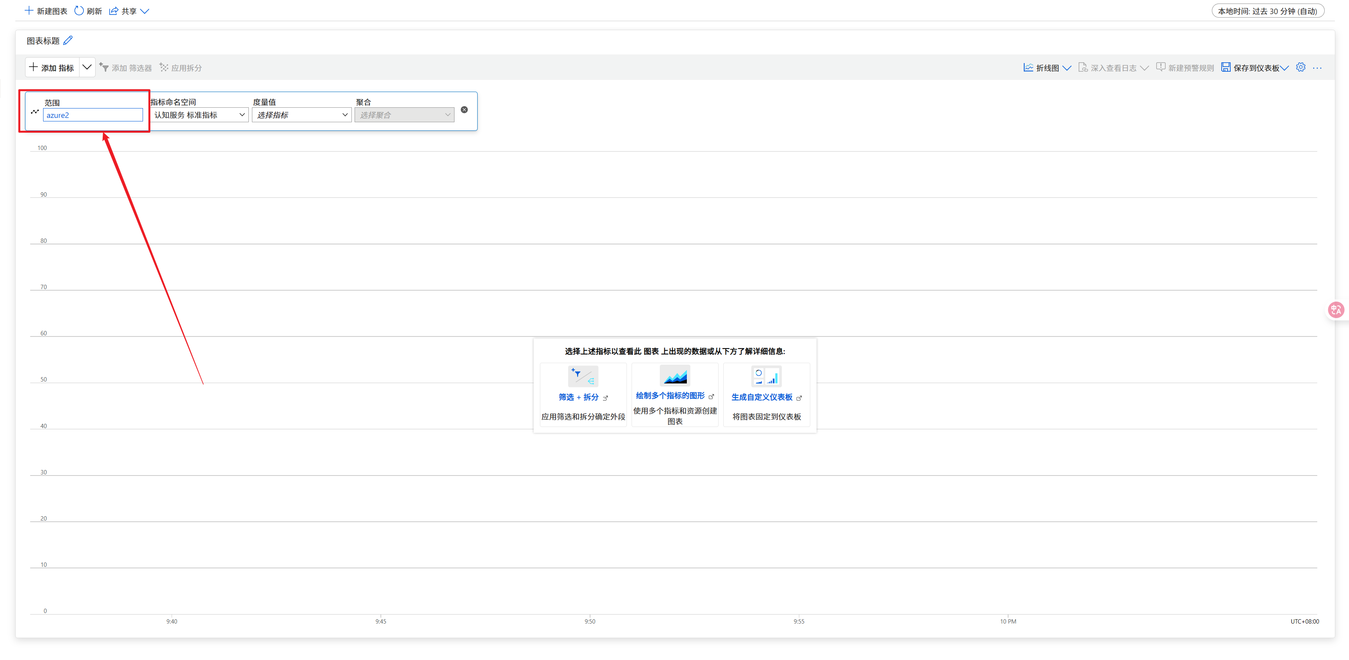
Task: Expand the arrow next to 添加 指标
Action: [87, 67]
